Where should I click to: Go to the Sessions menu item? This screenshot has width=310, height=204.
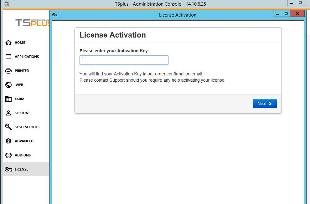pos(23,113)
